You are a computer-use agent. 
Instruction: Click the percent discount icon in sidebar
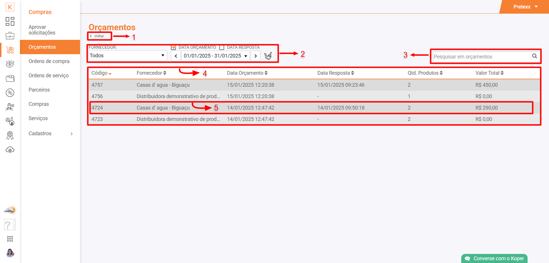(10, 93)
